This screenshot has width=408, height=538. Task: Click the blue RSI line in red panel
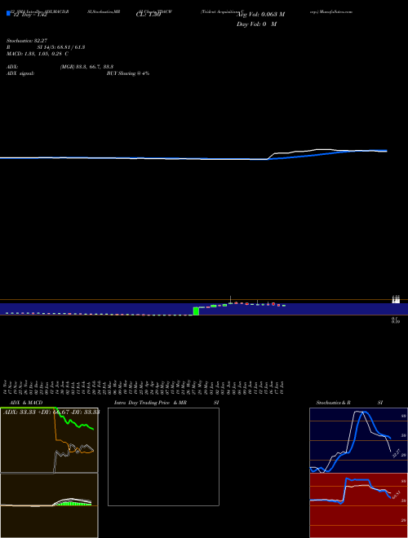click(x=357, y=479)
